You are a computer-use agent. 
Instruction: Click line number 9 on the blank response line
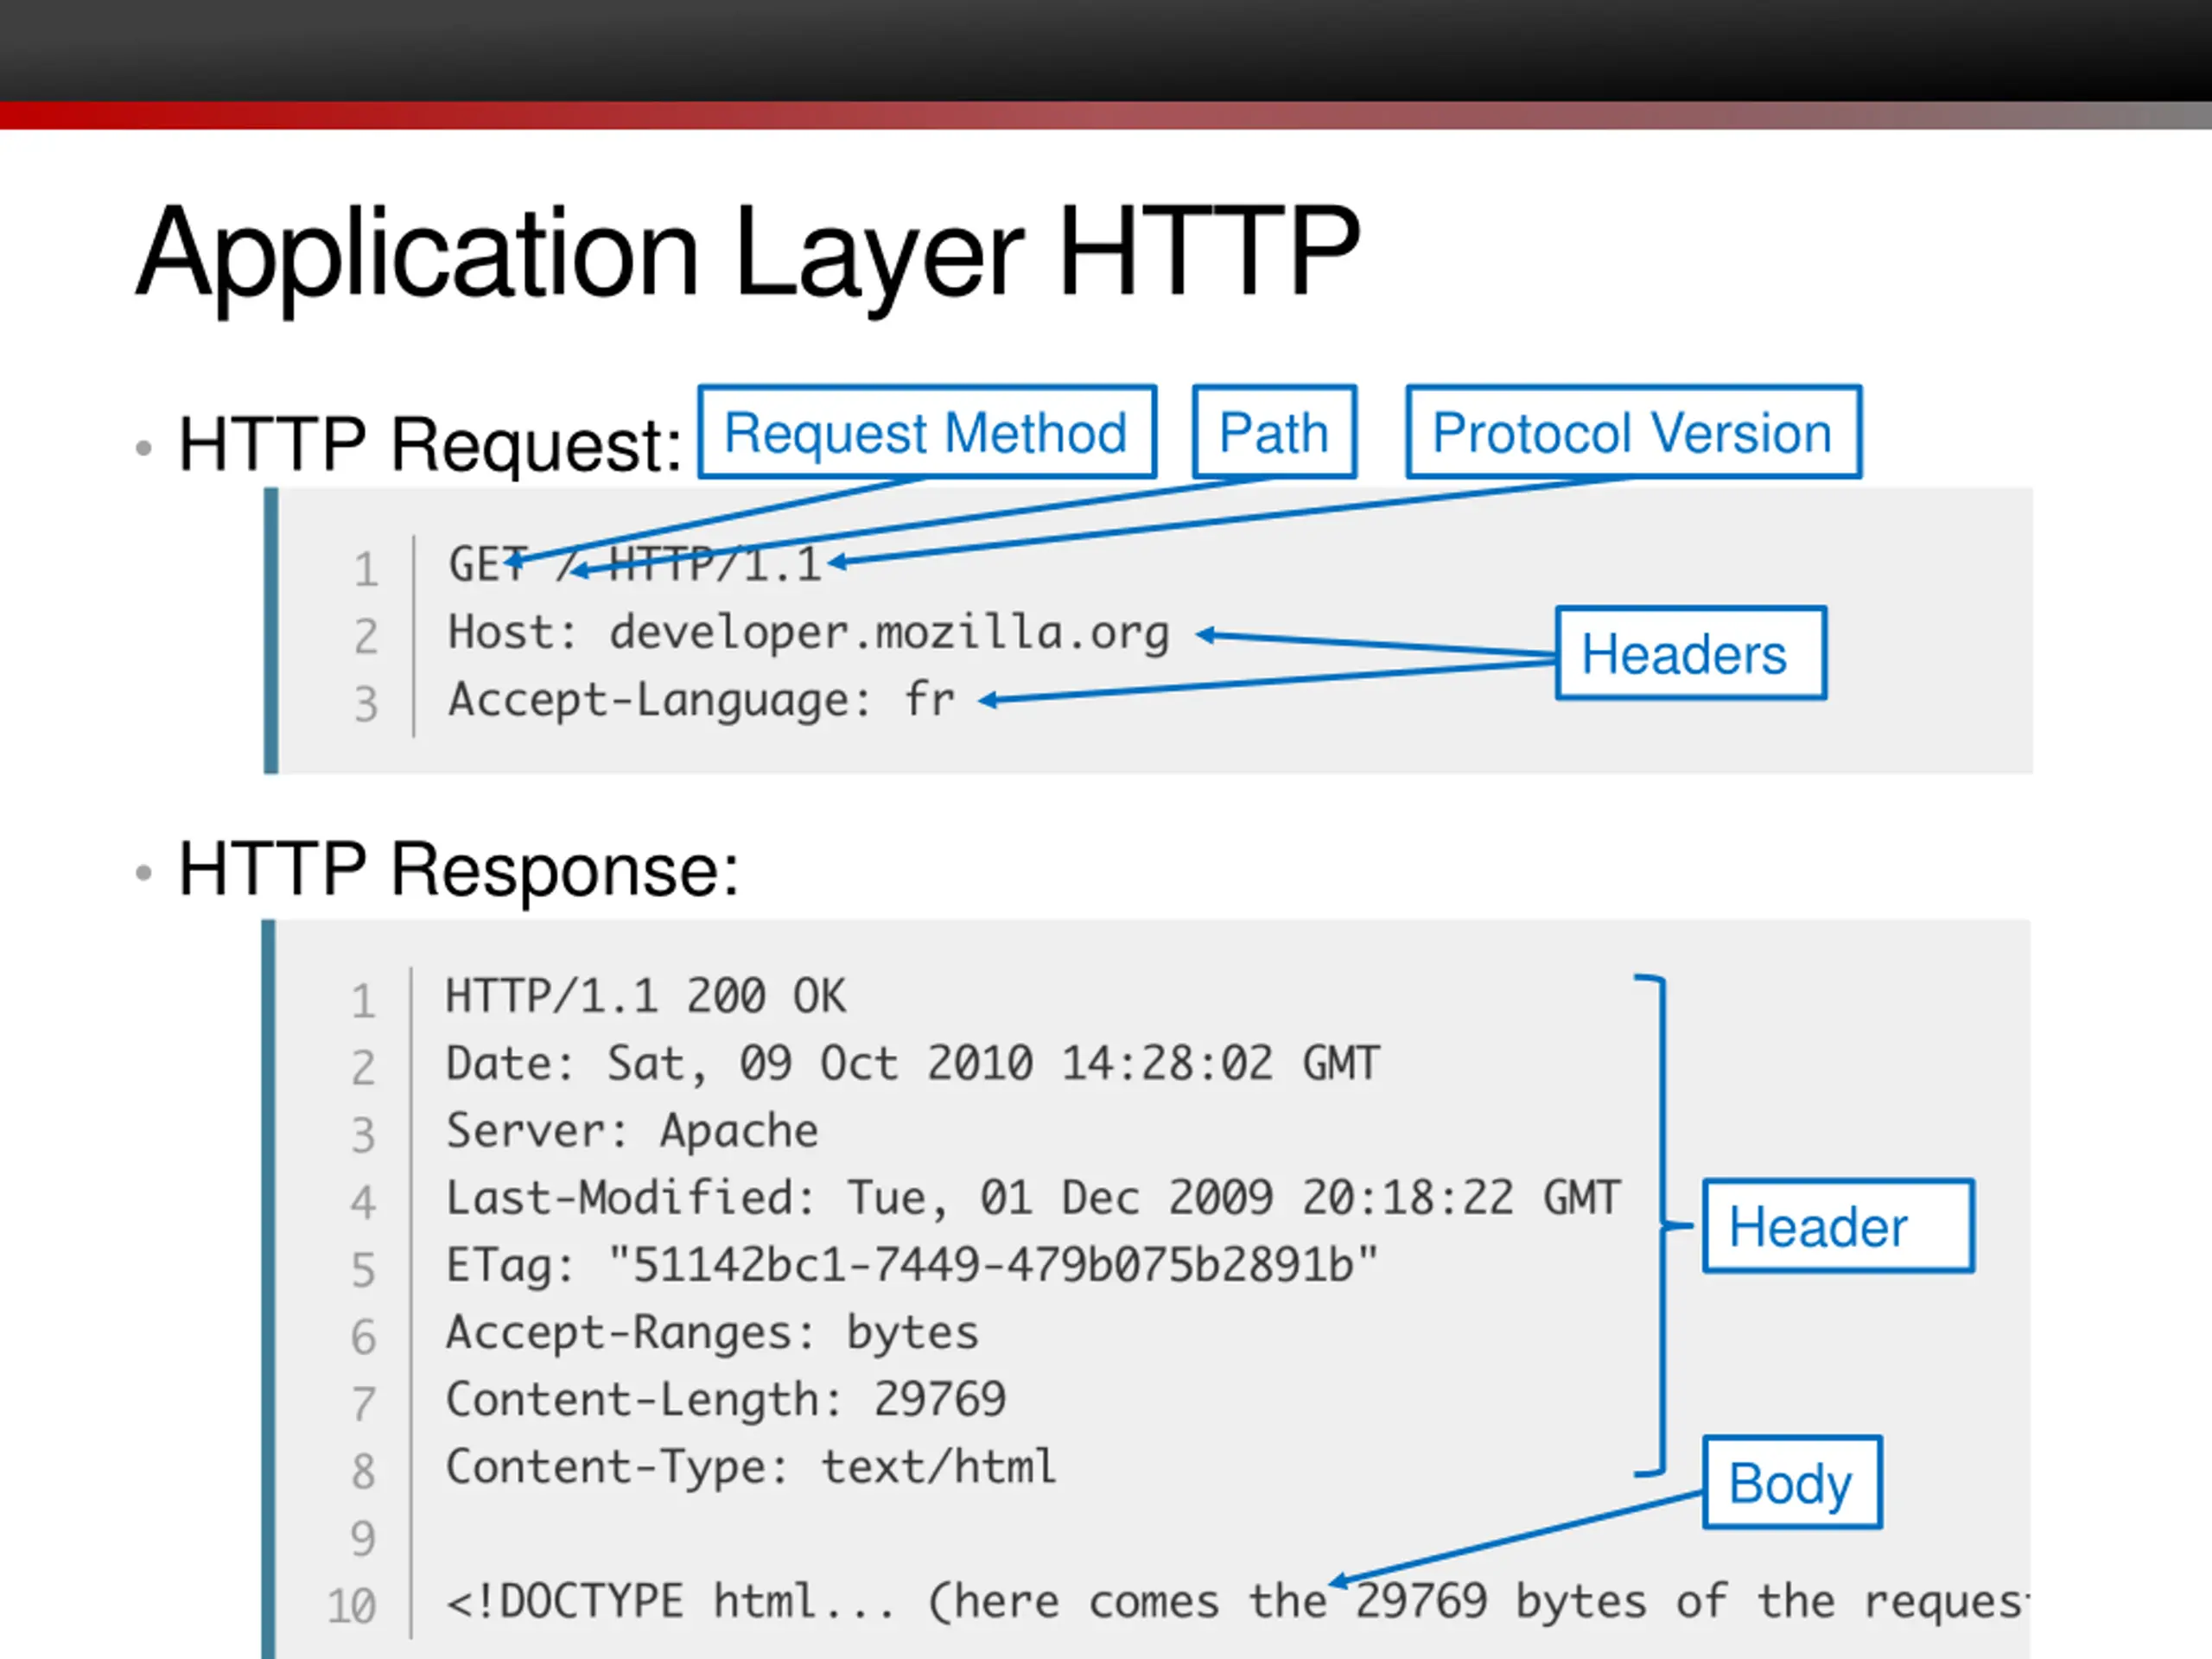click(x=363, y=1539)
